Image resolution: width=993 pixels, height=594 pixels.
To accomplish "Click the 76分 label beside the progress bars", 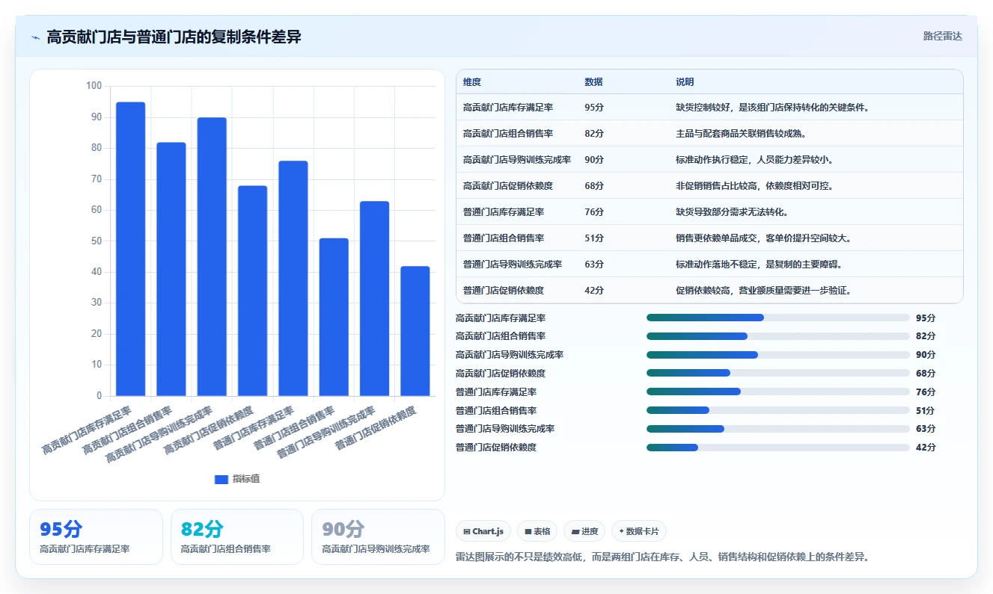I will pos(926,392).
